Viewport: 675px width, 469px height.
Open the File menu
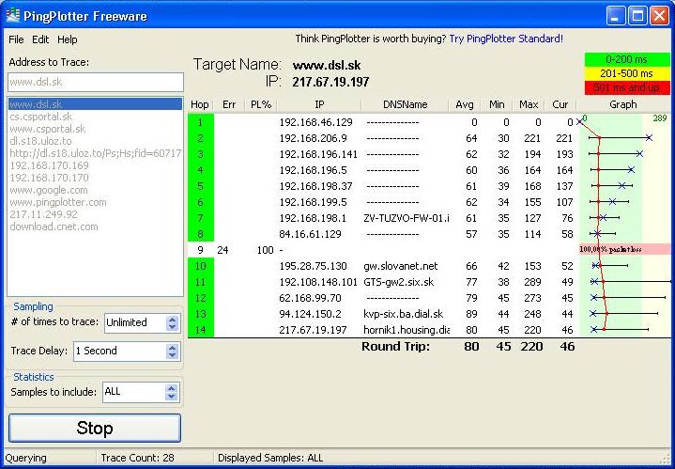pos(16,40)
